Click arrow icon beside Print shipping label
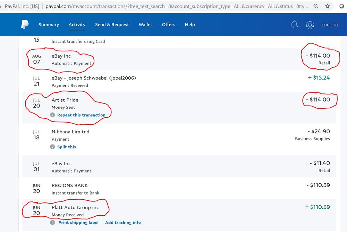 click(x=52, y=223)
